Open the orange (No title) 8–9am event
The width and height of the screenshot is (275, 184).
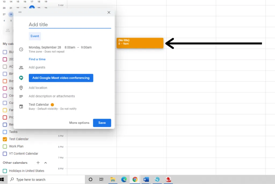(140, 43)
